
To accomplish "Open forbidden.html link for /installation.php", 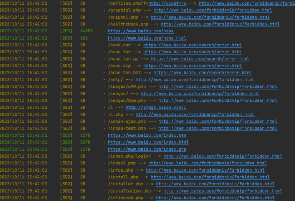I will point(223,191).
